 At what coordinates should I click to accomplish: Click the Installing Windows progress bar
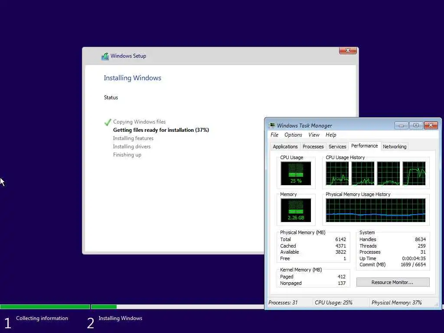(x=177, y=307)
